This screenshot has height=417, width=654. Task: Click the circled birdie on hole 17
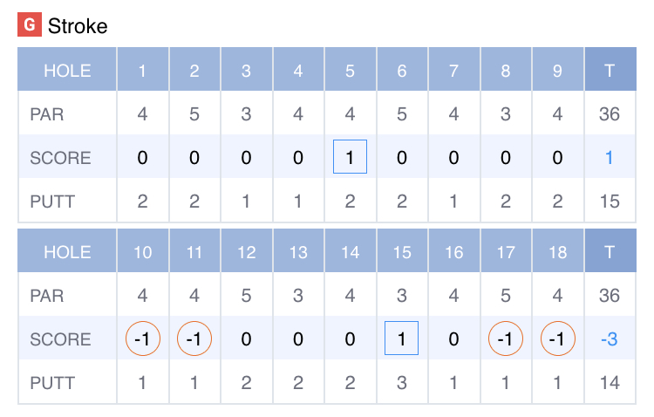pyautogui.click(x=506, y=338)
